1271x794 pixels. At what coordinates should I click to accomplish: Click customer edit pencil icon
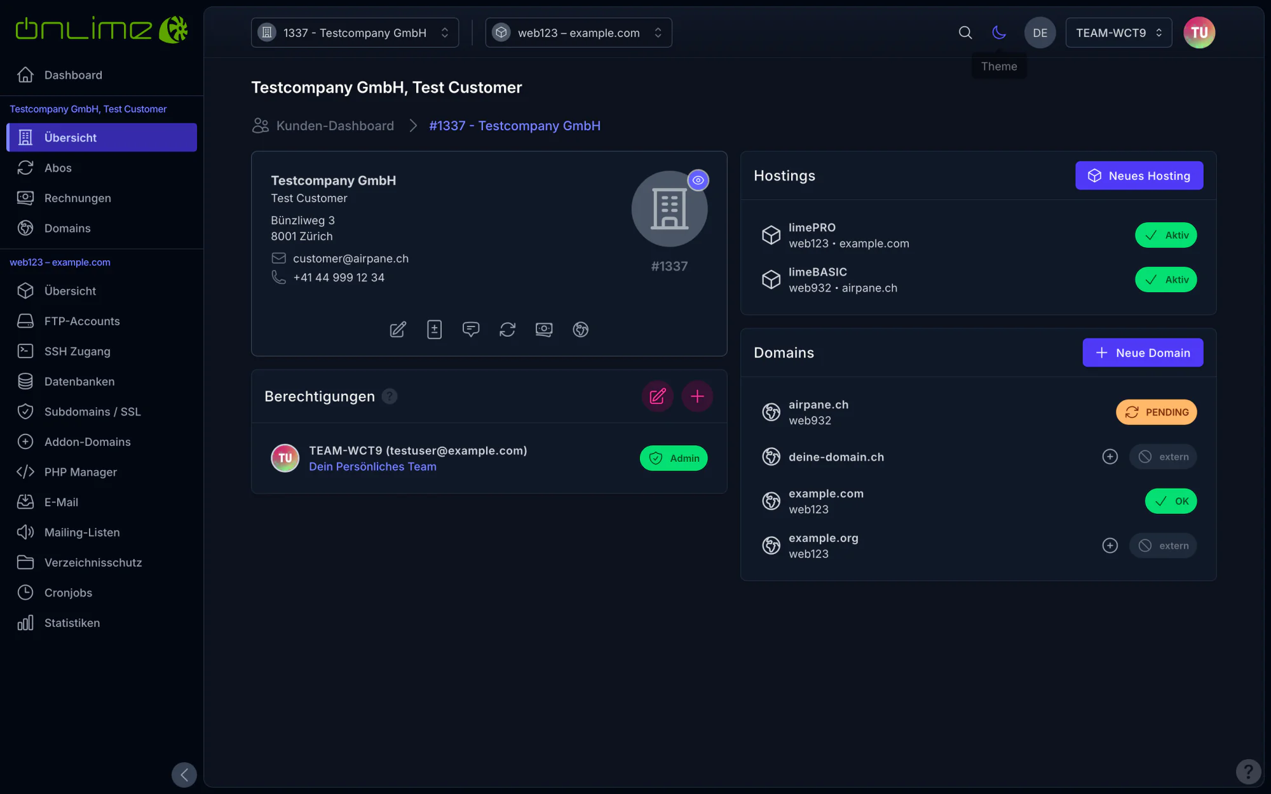(x=398, y=329)
